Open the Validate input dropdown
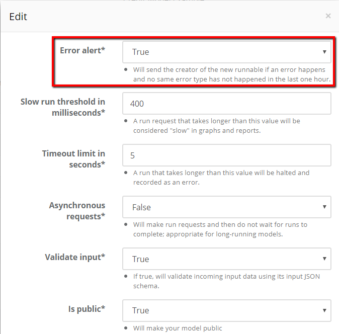The height and width of the screenshot is (334, 339). tap(226, 259)
